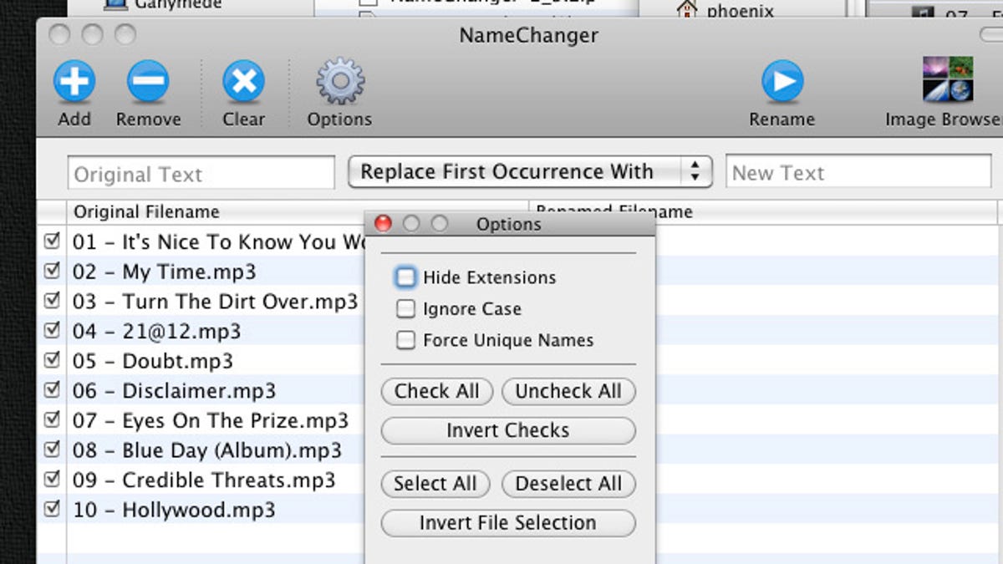Focus the New Text input field
The image size is (1003, 564).
click(x=858, y=172)
